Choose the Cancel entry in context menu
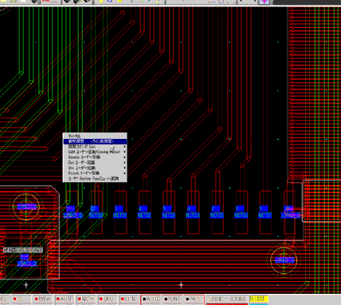The image size is (341, 305). point(95,136)
